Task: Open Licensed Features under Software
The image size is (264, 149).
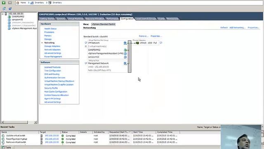Action: pyautogui.click(x=52, y=67)
